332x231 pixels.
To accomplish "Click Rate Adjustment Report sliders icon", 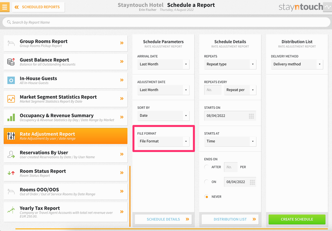I will click(x=11, y=136).
